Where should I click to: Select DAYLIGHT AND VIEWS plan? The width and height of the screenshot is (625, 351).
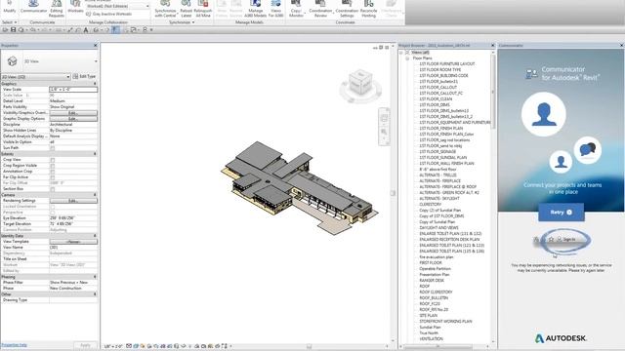[438, 228]
